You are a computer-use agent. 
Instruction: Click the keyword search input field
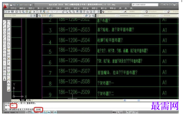[145, 5]
